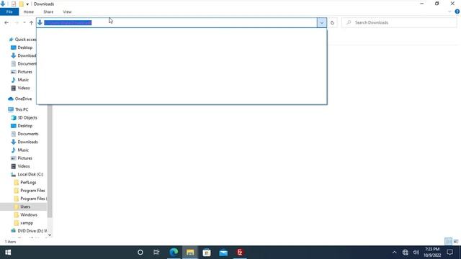Go back with the Back arrow
The height and width of the screenshot is (259, 461).
6,22
